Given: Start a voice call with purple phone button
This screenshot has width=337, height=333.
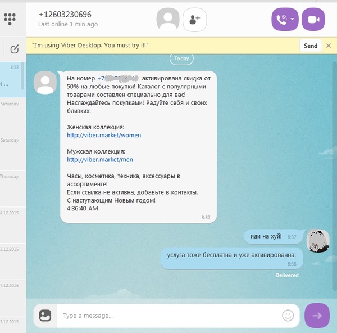Looking at the screenshot, I should pos(281,20).
